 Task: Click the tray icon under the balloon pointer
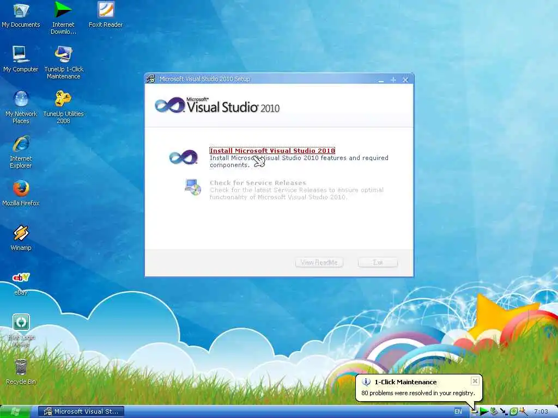point(475,411)
